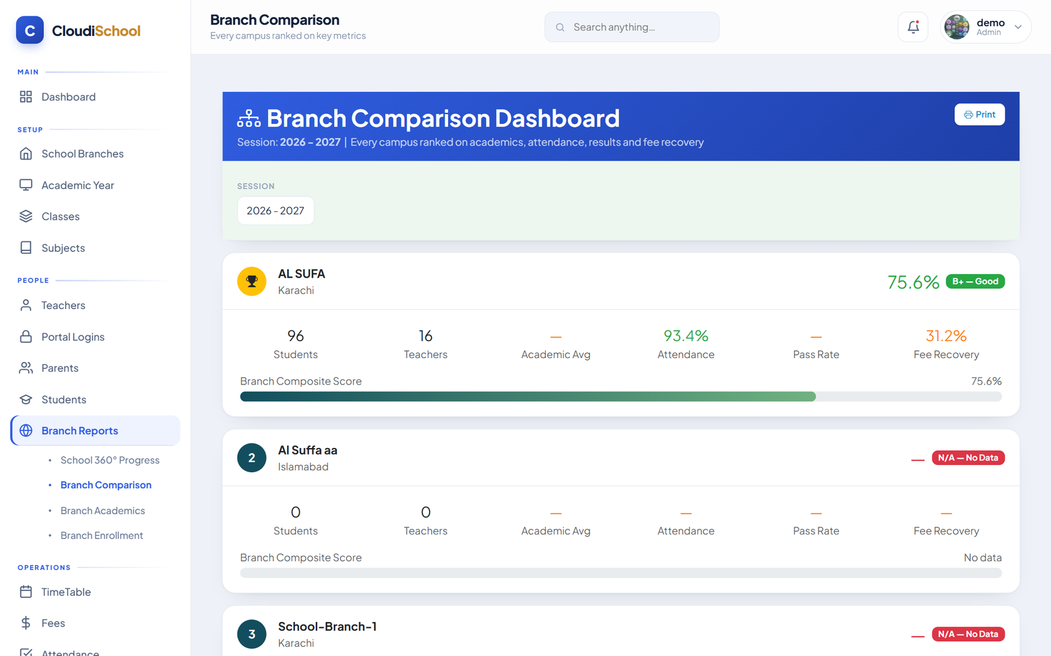Click the rank 2 badge for Al Suffa aa
The height and width of the screenshot is (656, 1051).
[252, 458]
